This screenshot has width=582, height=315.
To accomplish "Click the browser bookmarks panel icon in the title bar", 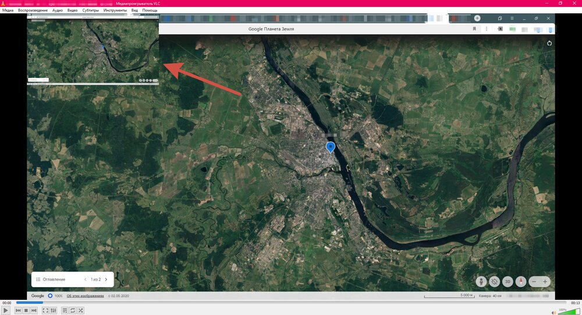I will click(500, 18).
